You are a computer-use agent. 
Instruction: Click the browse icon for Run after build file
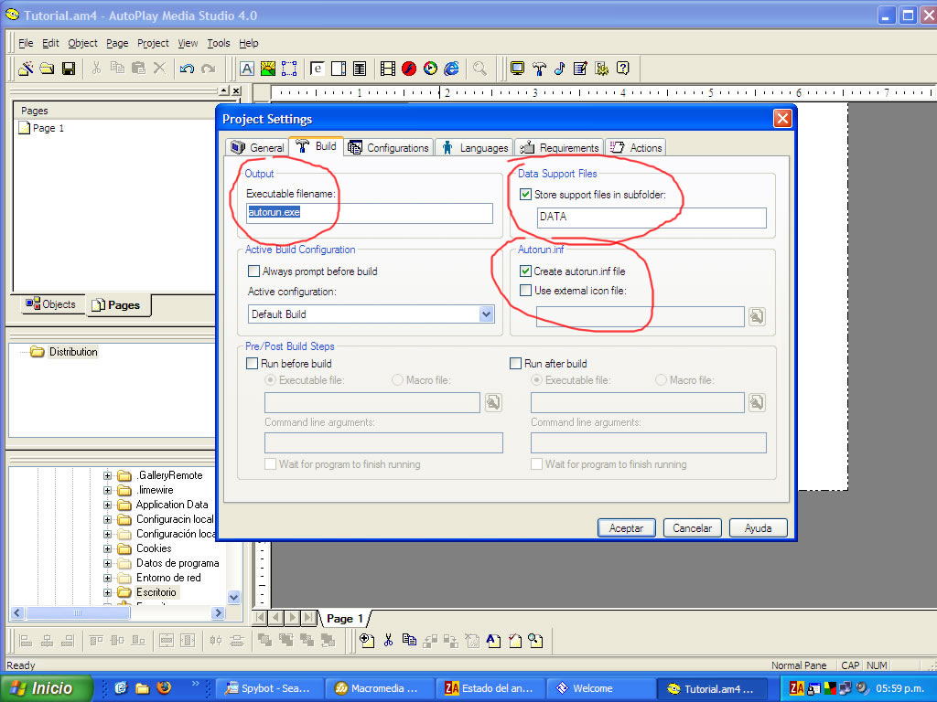(x=757, y=402)
